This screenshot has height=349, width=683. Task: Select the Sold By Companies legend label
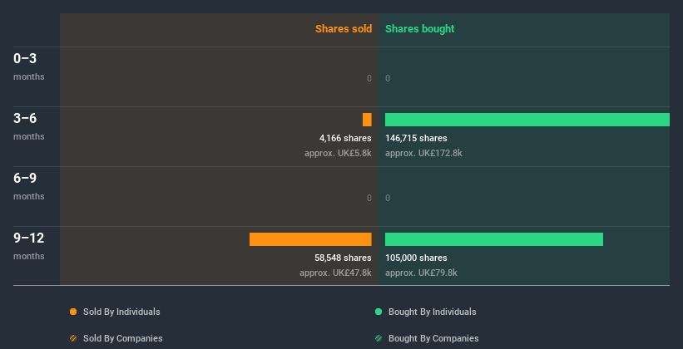(x=123, y=338)
